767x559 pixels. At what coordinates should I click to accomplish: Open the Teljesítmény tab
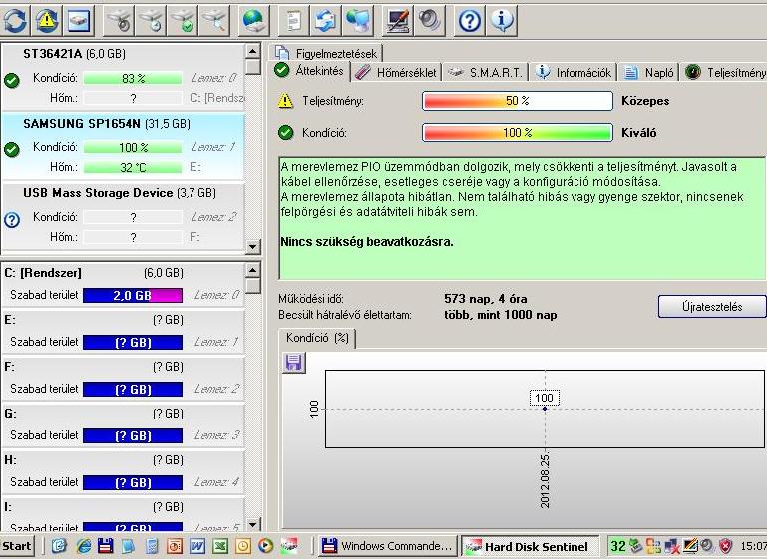click(x=724, y=73)
